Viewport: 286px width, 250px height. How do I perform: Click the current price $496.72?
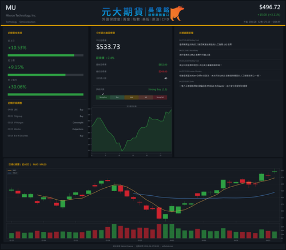pyautogui.click(x=269, y=7)
